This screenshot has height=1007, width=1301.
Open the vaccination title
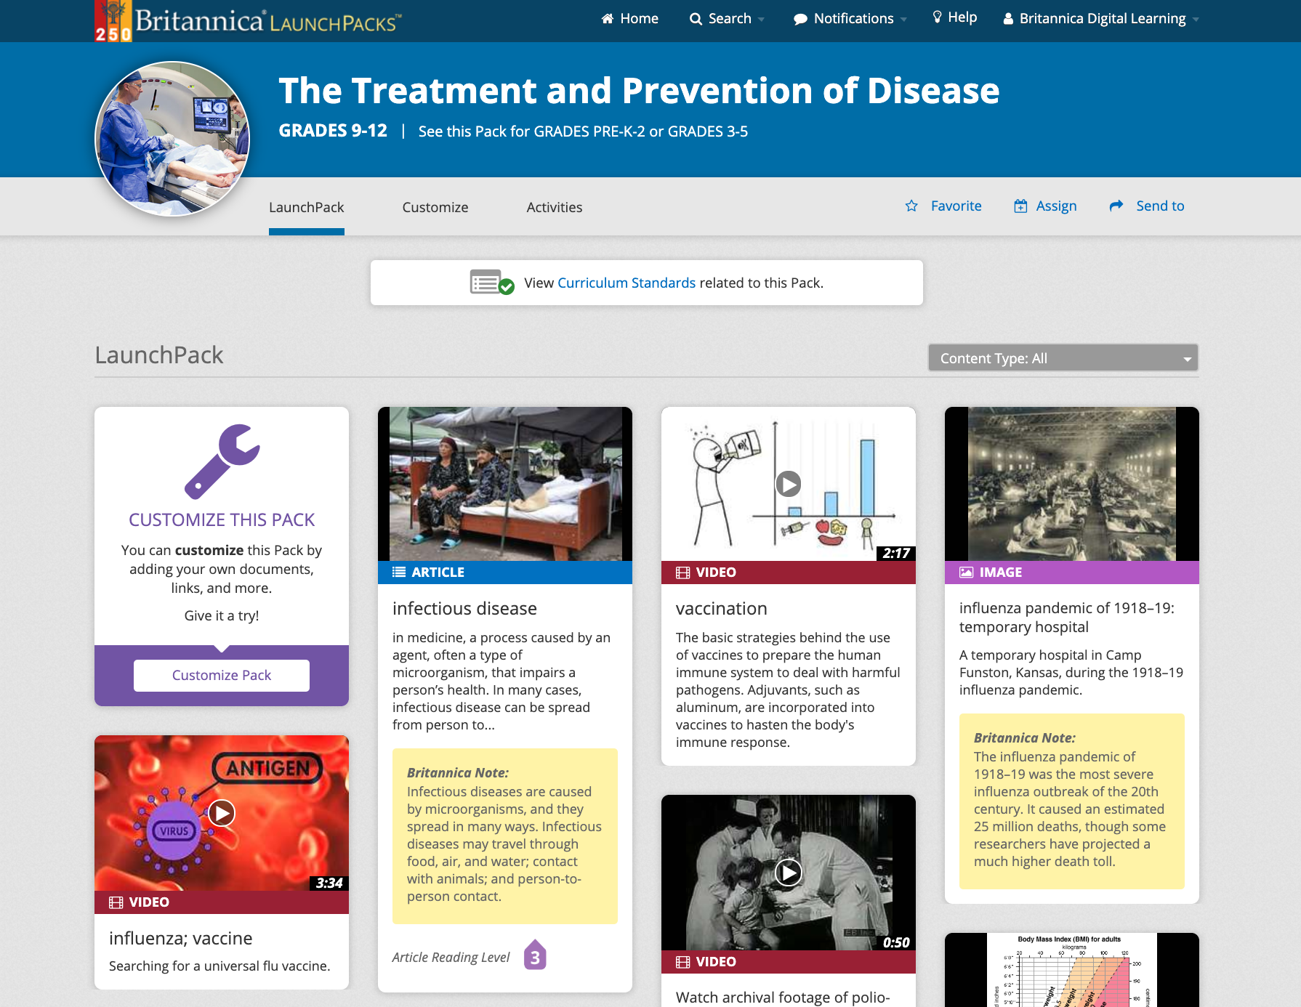(722, 608)
